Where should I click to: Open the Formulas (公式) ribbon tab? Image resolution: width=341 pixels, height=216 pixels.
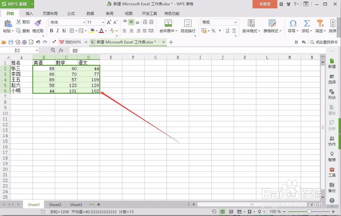(71, 14)
